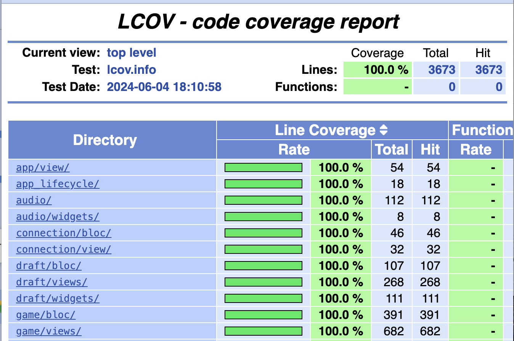Open the app_lifecycle/ directory link

(x=58, y=184)
